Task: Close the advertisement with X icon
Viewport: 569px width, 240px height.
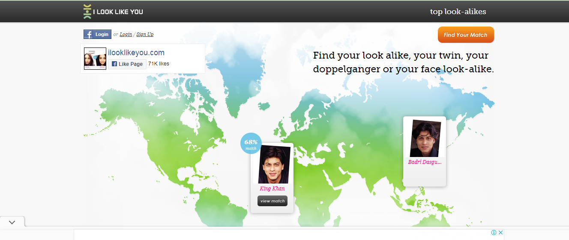Action: 500,233
